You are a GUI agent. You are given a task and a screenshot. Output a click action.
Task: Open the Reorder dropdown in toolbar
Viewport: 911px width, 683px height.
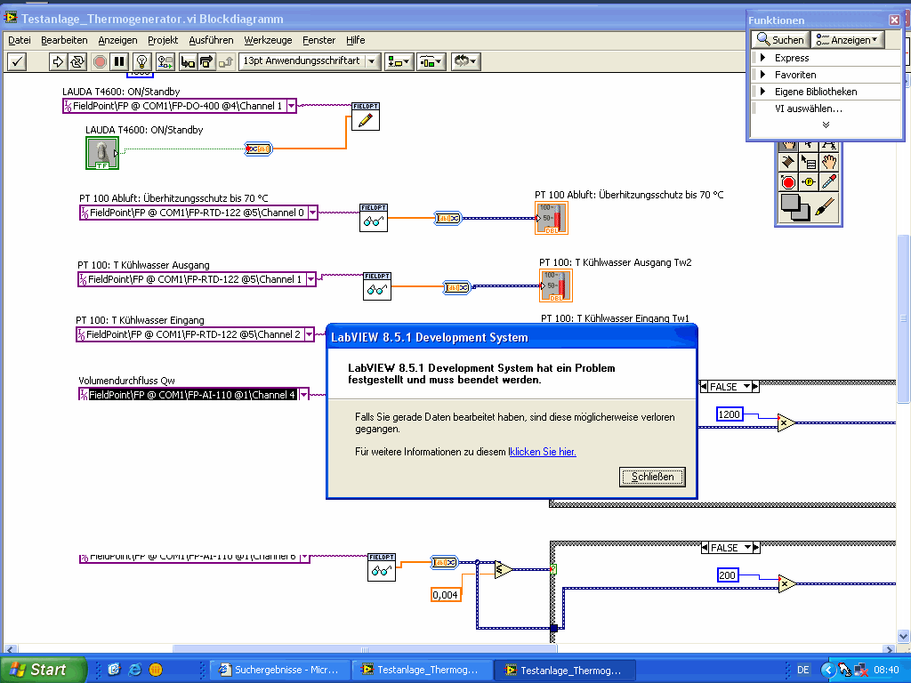pos(465,61)
